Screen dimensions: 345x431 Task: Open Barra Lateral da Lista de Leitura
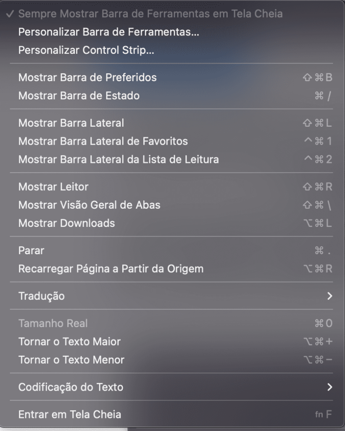point(119,160)
